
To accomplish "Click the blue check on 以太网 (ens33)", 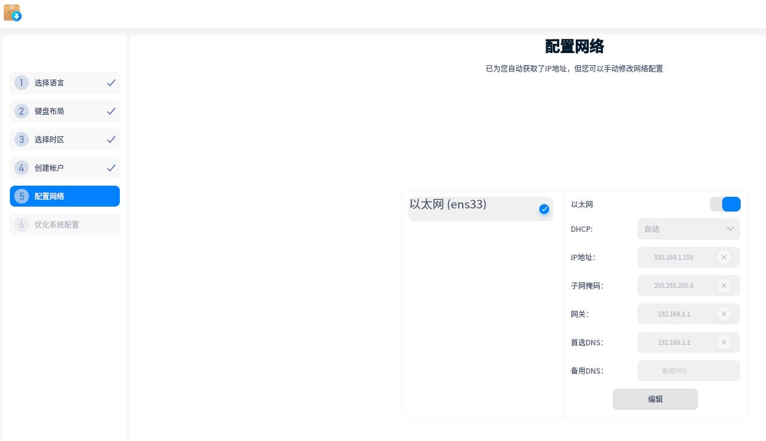I will (x=544, y=209).
